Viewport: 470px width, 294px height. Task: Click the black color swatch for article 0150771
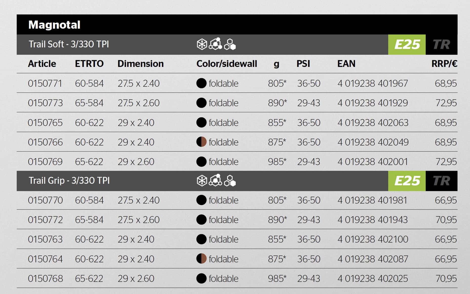[x=201, y=83]
